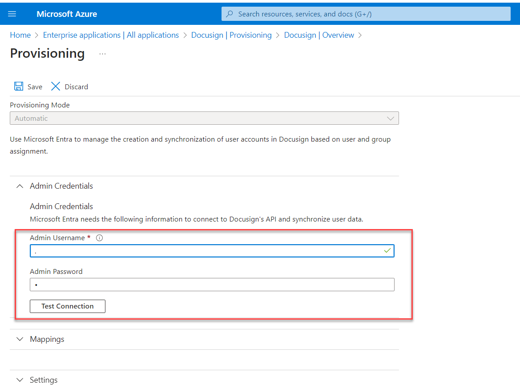Click the Discard X icon
This screenshot has width=520, height=388.
pyautogui.click(x=55, y=86)
